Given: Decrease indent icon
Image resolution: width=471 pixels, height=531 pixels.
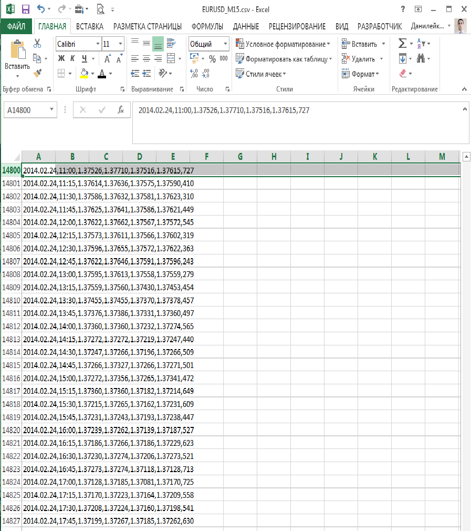Looking at the screenshot, I should tap(135, 73).
